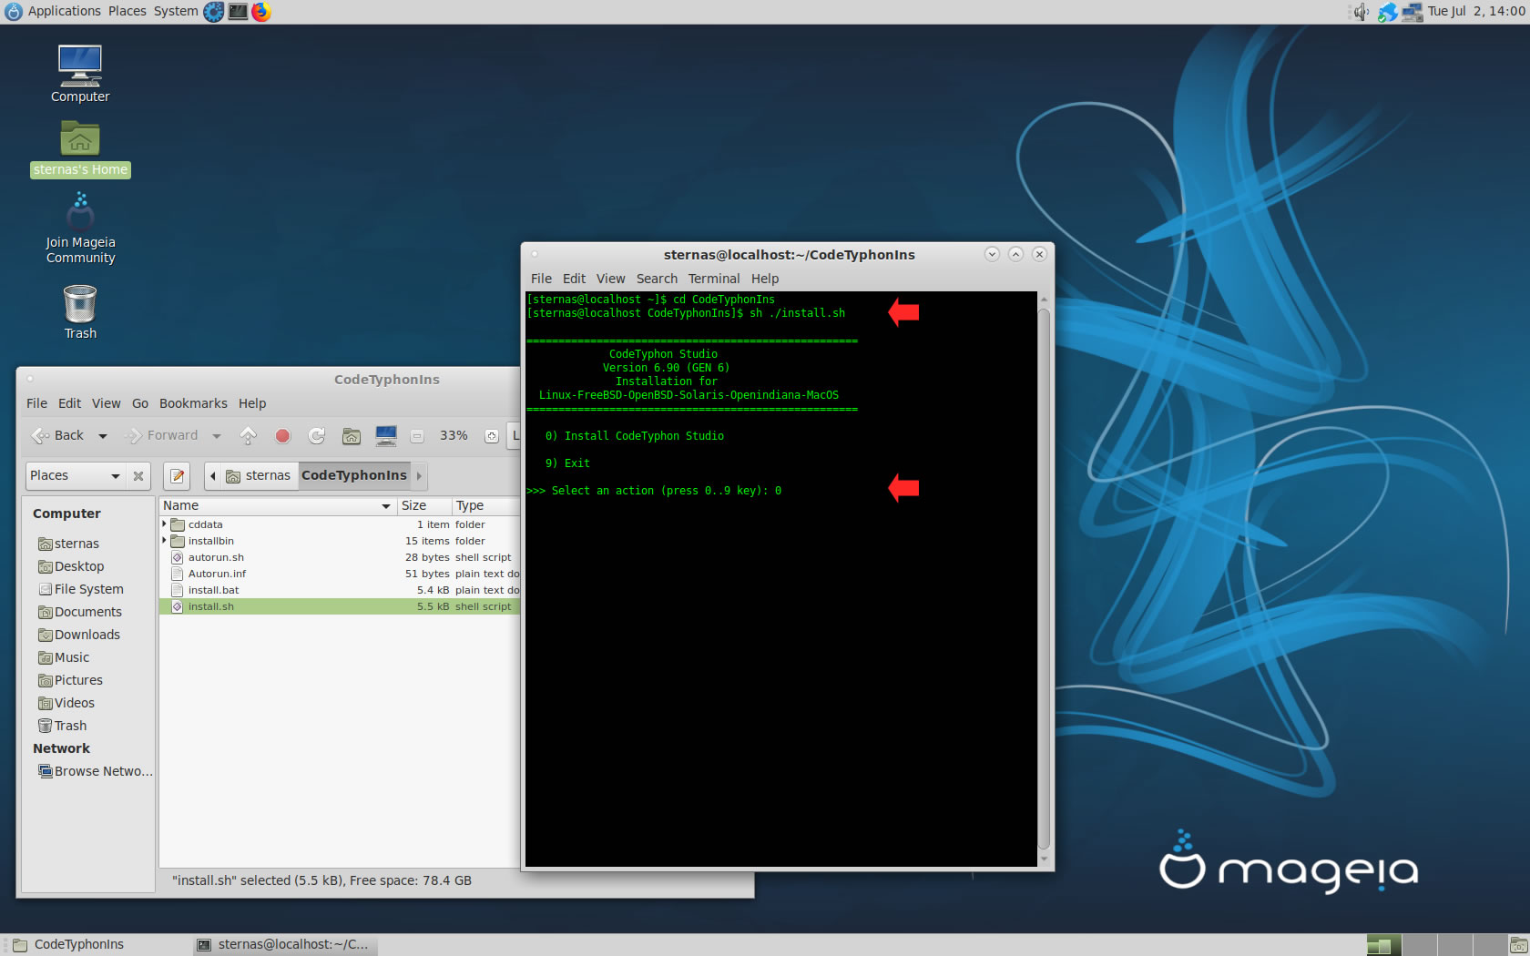Viewport: 1530px width, 956px height.
Task: Open file manager Edit menu
Action: point(69,403)
